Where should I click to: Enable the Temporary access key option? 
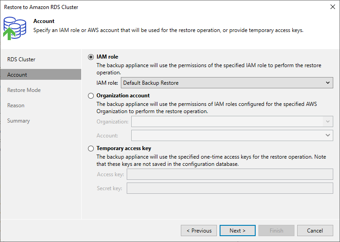click(x=91, y=148)
